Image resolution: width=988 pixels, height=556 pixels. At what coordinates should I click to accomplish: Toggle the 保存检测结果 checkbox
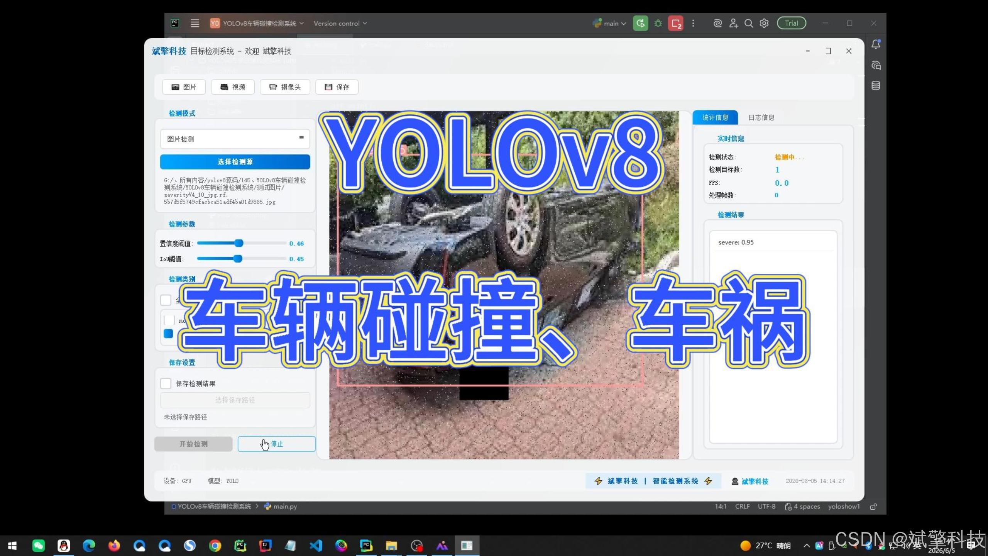(166, 383)
